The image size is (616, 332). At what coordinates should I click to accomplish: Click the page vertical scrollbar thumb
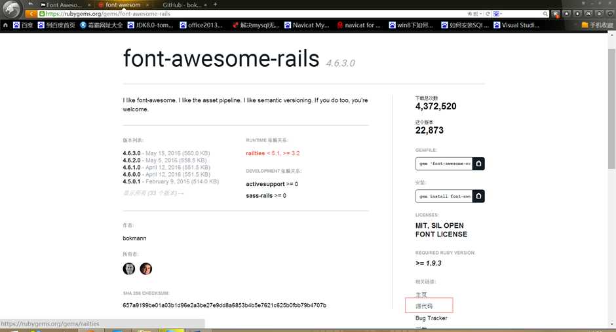[611, 109]
